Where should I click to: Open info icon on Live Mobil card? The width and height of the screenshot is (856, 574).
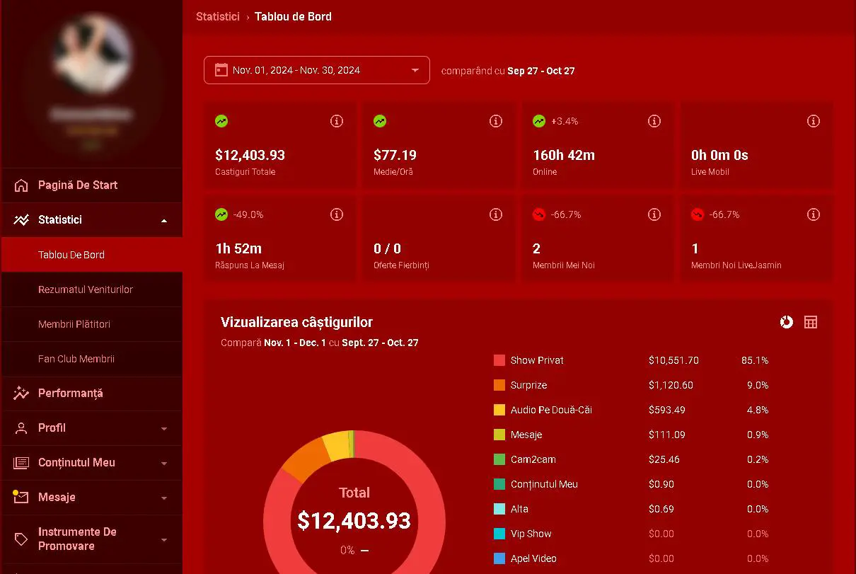[x=814, y=121]
